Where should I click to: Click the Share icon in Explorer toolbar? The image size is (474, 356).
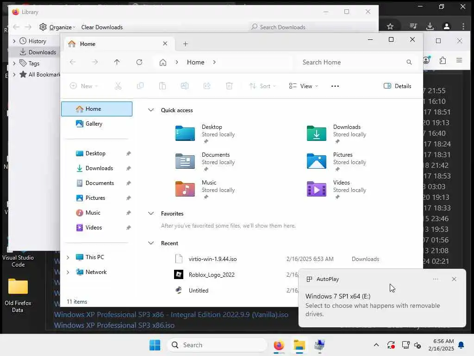pos(207,86)
